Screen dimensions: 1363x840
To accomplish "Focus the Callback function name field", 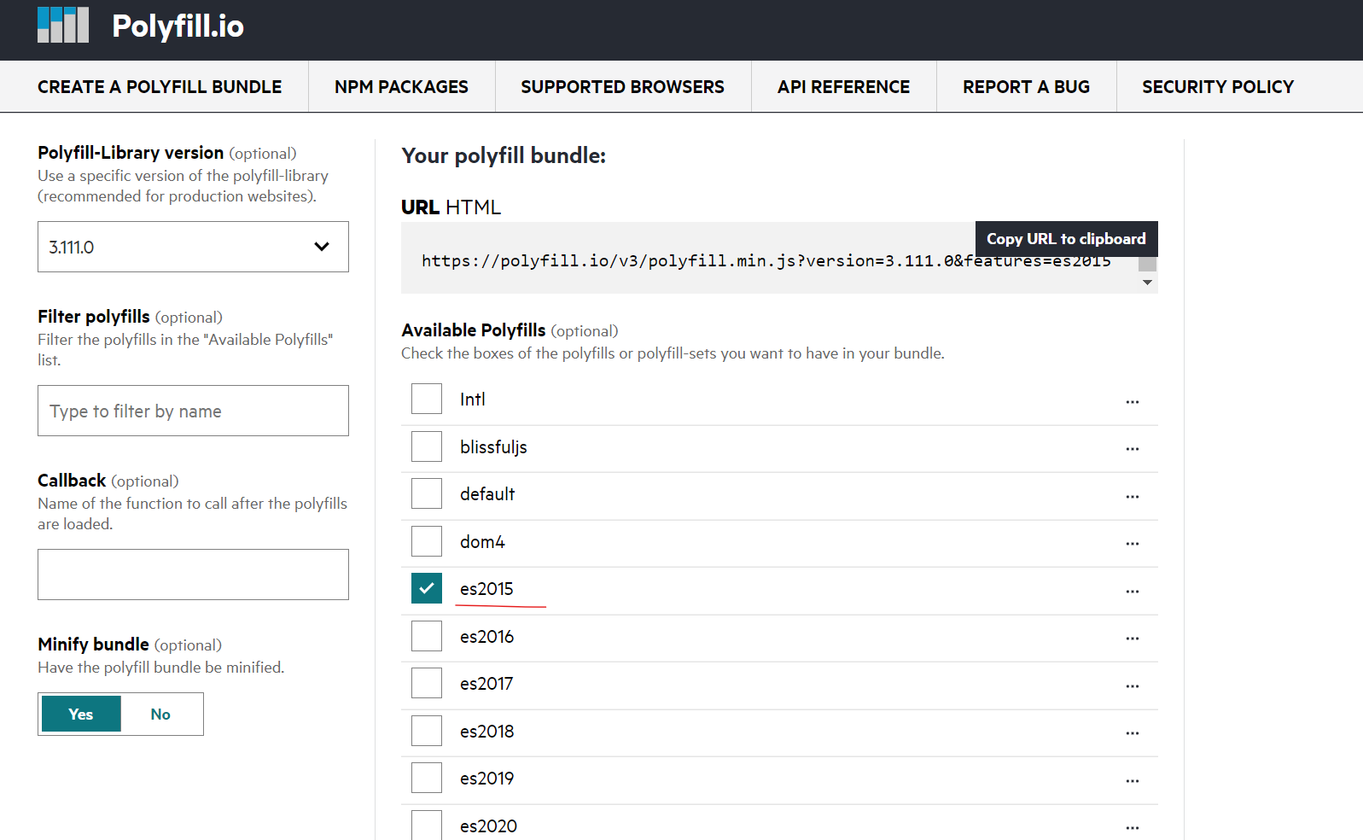I will coord(193,575).
